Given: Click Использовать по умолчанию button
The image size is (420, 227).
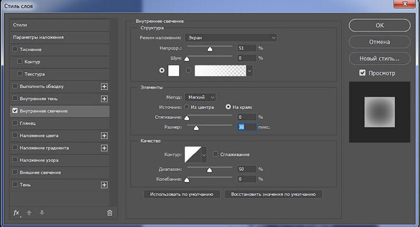Looking at the screenshot, I should click(181, 194).
